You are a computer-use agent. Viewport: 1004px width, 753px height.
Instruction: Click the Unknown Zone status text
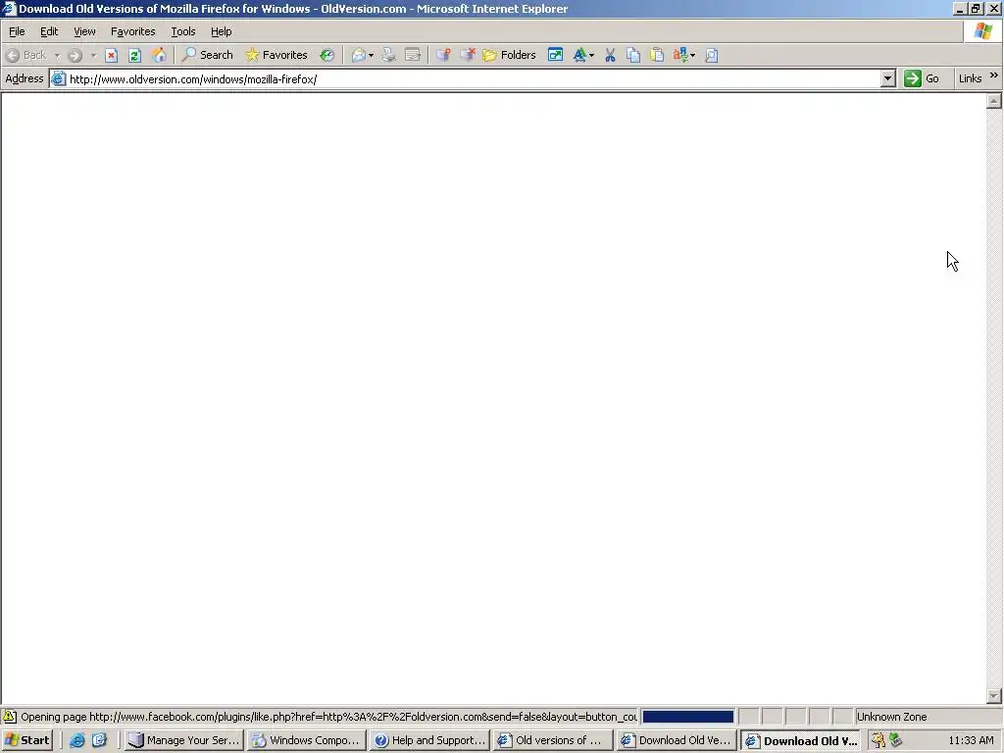[x=891, y=717]
